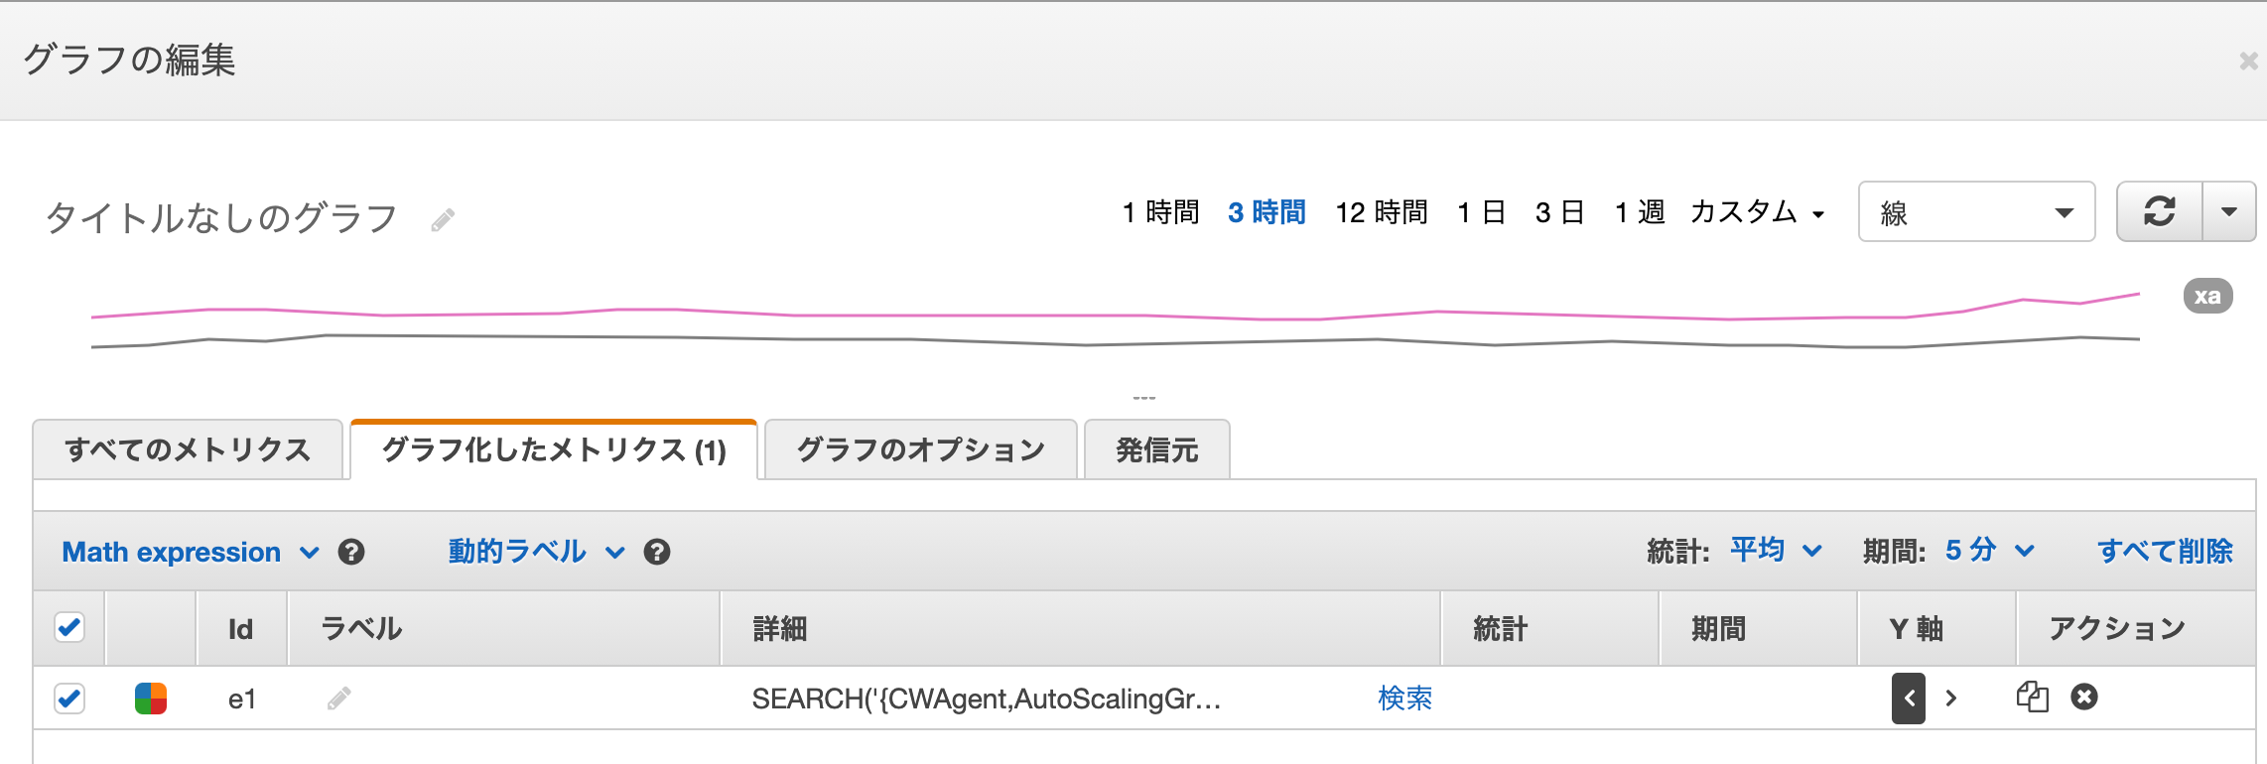2267x764 pixels.
Task: Move e1 to right Y axis
Action: [1951, 699]
